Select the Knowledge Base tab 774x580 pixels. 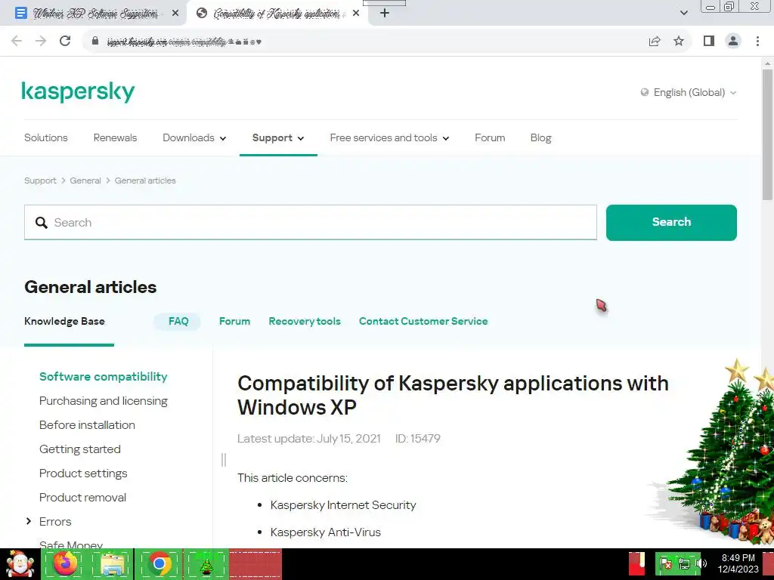tap(64, 322)
